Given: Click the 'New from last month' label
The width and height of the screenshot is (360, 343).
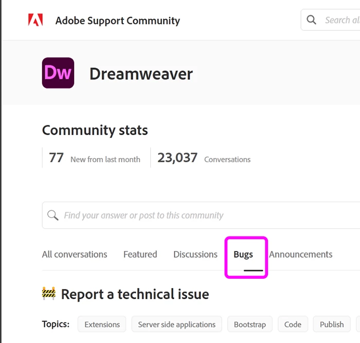Looking at the screenshot, I should point(105,159).
